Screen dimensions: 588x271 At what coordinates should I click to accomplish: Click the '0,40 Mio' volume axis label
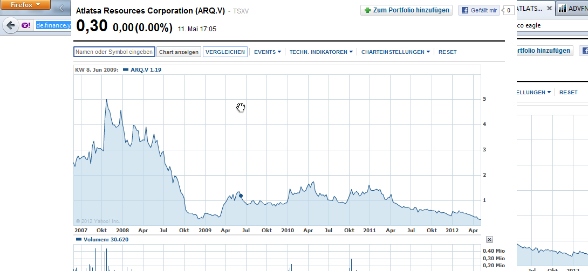click(494, 251)
